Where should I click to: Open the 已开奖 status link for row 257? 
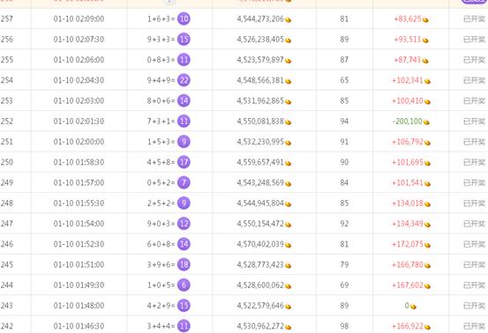[474, 19]
